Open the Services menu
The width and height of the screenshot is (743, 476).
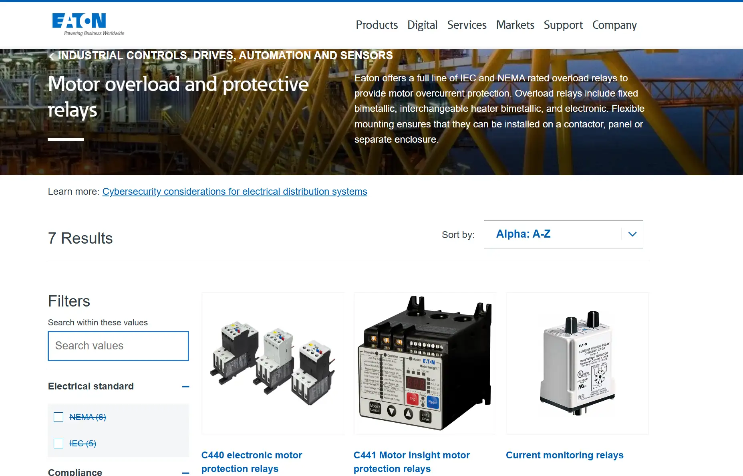(x=467, y=25)
